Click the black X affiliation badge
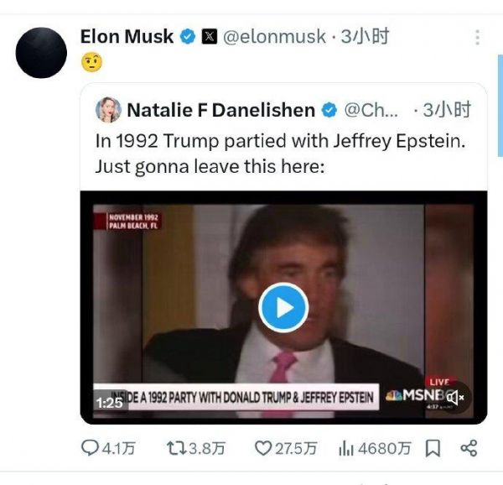The image size is (503, 485). point(210,37)
